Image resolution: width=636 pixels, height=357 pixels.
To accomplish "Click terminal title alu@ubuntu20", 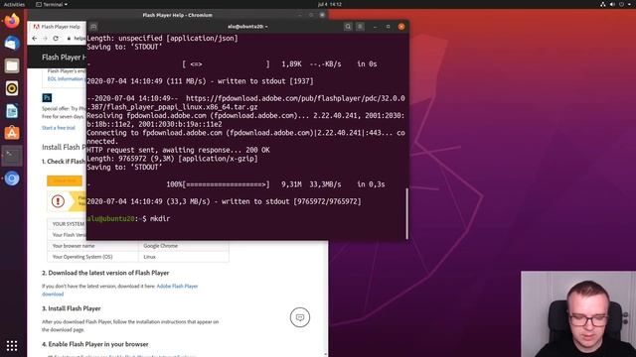I will (247, 27).
